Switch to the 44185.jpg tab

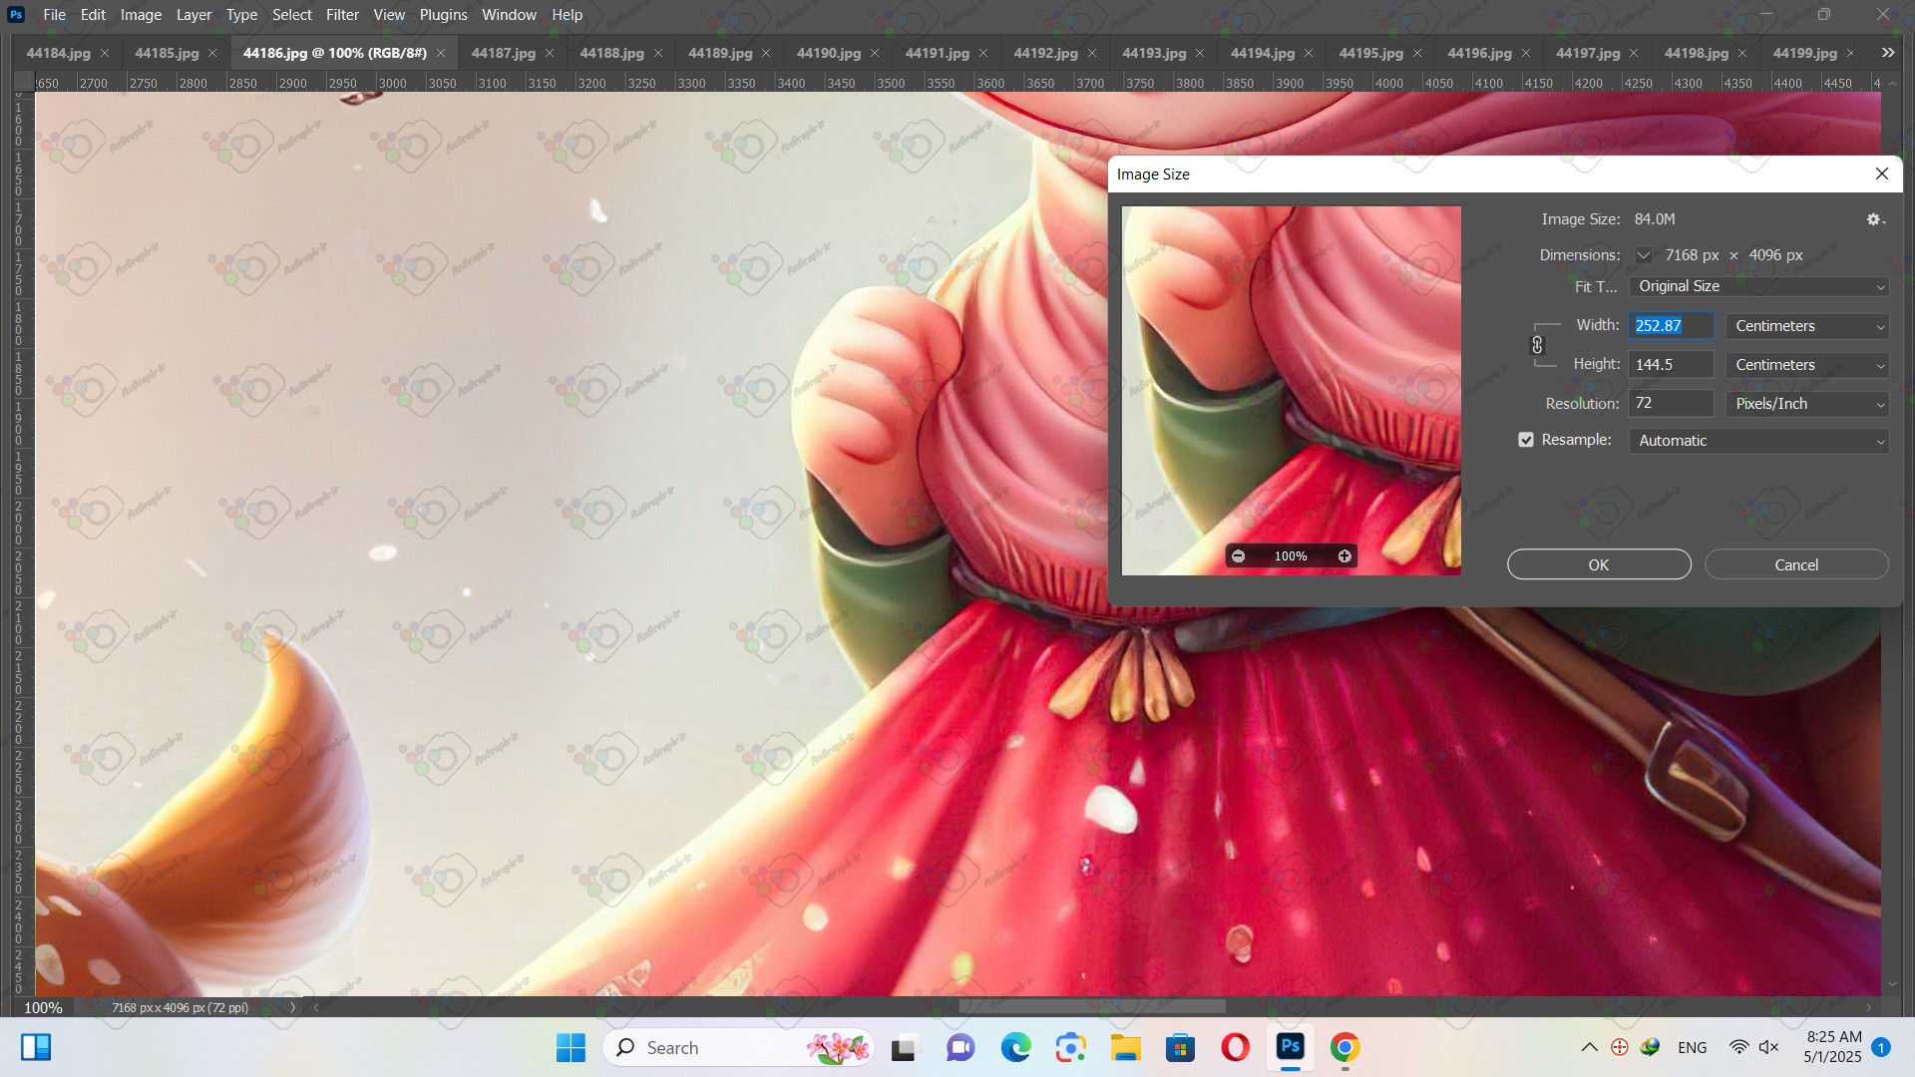[167, 53]
